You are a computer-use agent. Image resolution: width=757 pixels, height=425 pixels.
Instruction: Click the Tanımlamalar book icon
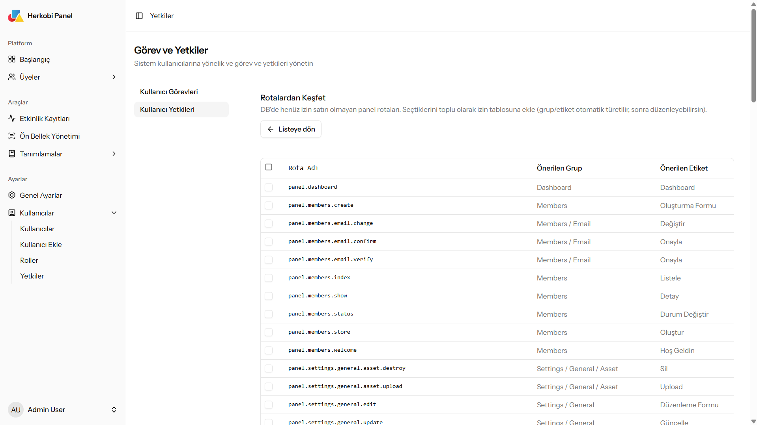click(12, 154)
